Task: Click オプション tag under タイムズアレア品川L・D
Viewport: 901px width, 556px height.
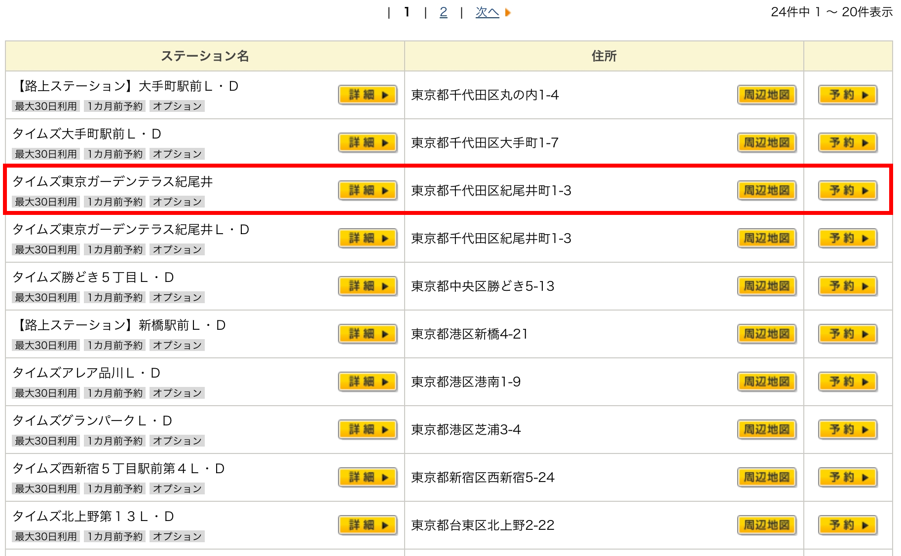Action: click(x=177, y=393)
